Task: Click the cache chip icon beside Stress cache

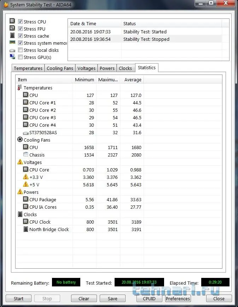Action: click(x=12, y=35)
